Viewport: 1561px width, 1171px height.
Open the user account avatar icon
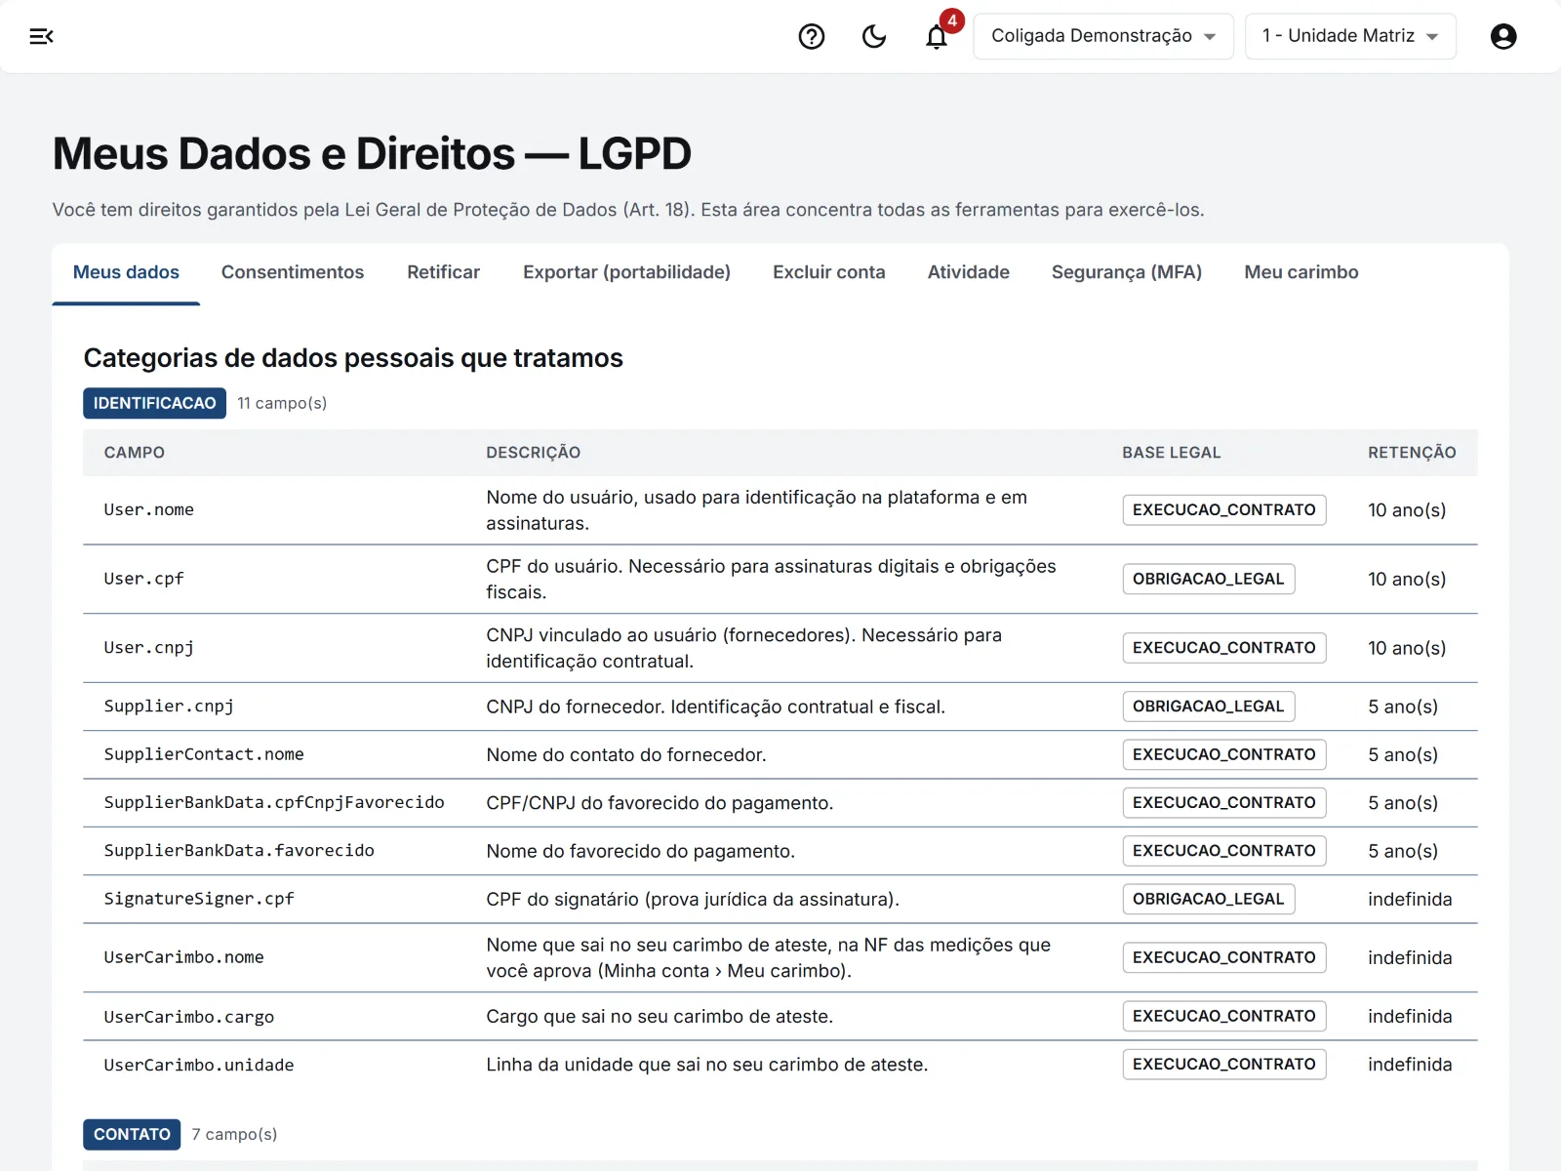click(x=1503, y=36)
